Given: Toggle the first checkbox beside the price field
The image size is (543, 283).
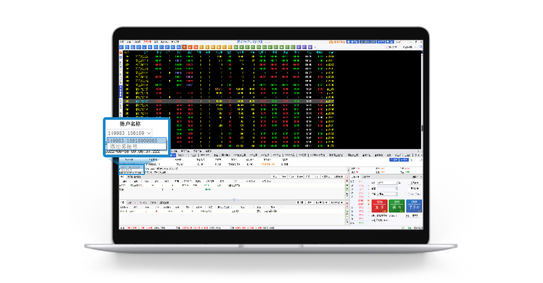Looking at the screenshot, I should click(409, 194).
